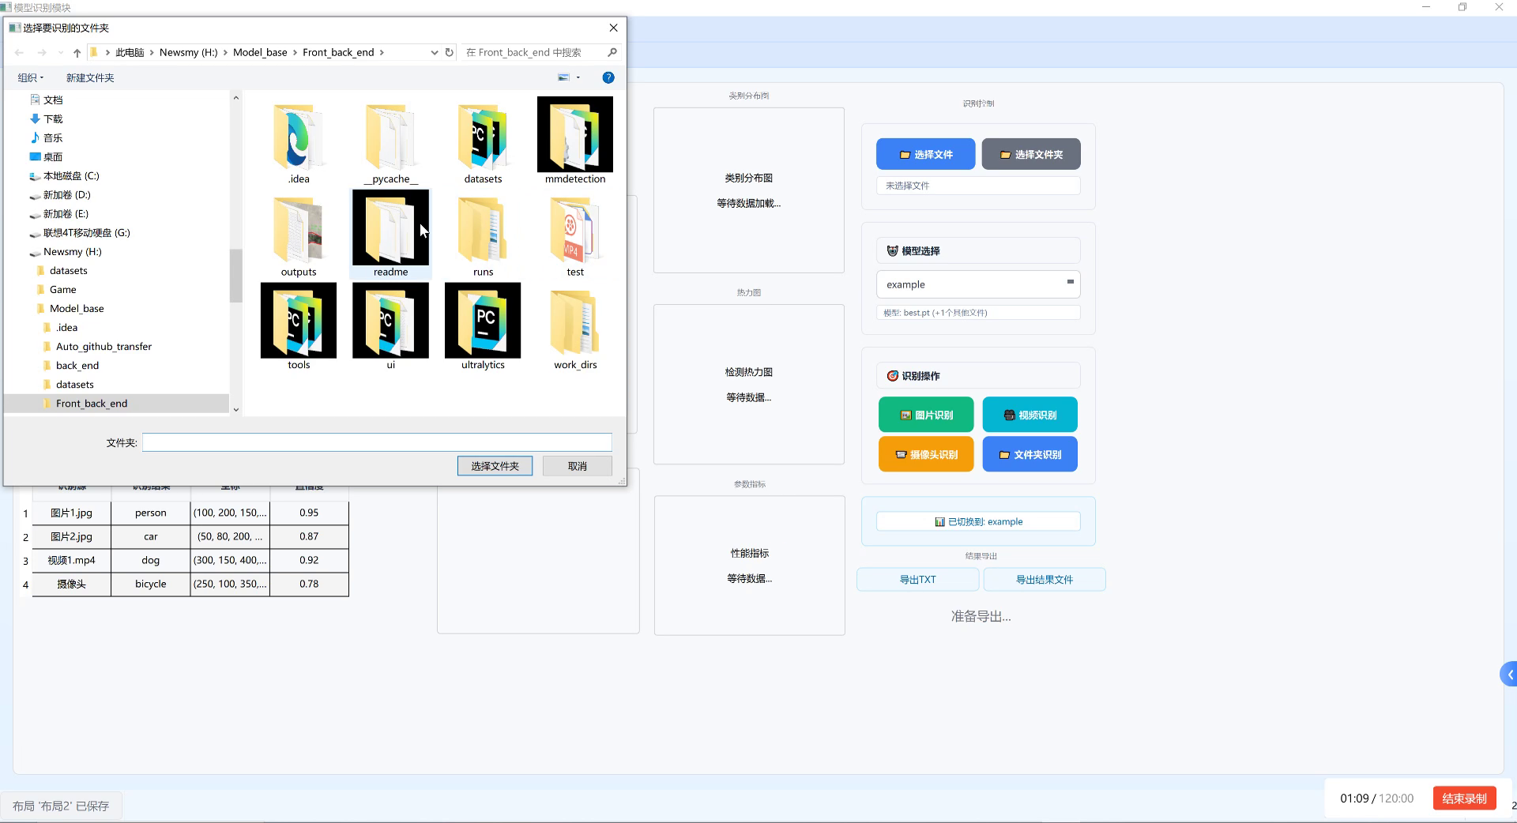Select Model_base in navigation tree
The image size is (1517, 823).
click(77, 308)
